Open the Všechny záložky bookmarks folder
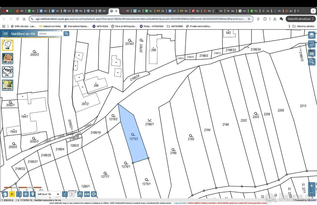 pos(303,26)
